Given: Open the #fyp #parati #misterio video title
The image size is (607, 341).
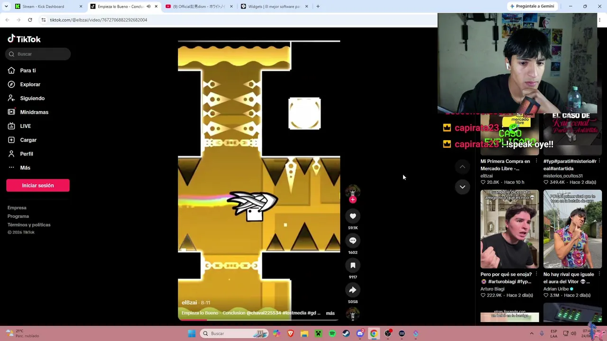Looking at the screenshot, I should pyautogui.click(x=570, y=165).
